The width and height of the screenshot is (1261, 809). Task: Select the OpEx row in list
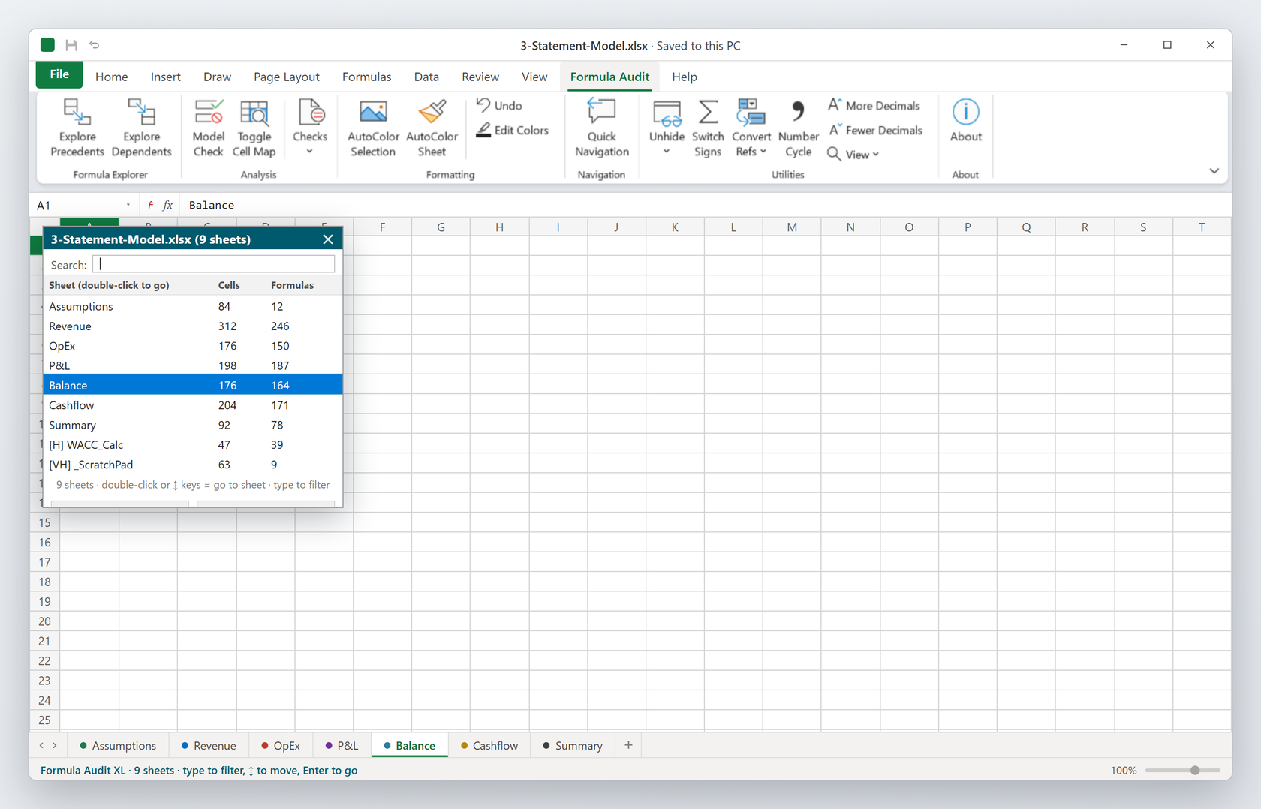pyautogui.click(x=193, y=346)
